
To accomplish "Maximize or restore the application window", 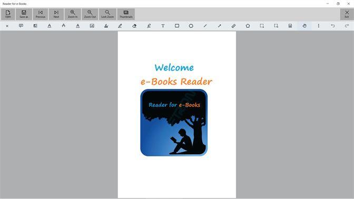I will point(338,4).
